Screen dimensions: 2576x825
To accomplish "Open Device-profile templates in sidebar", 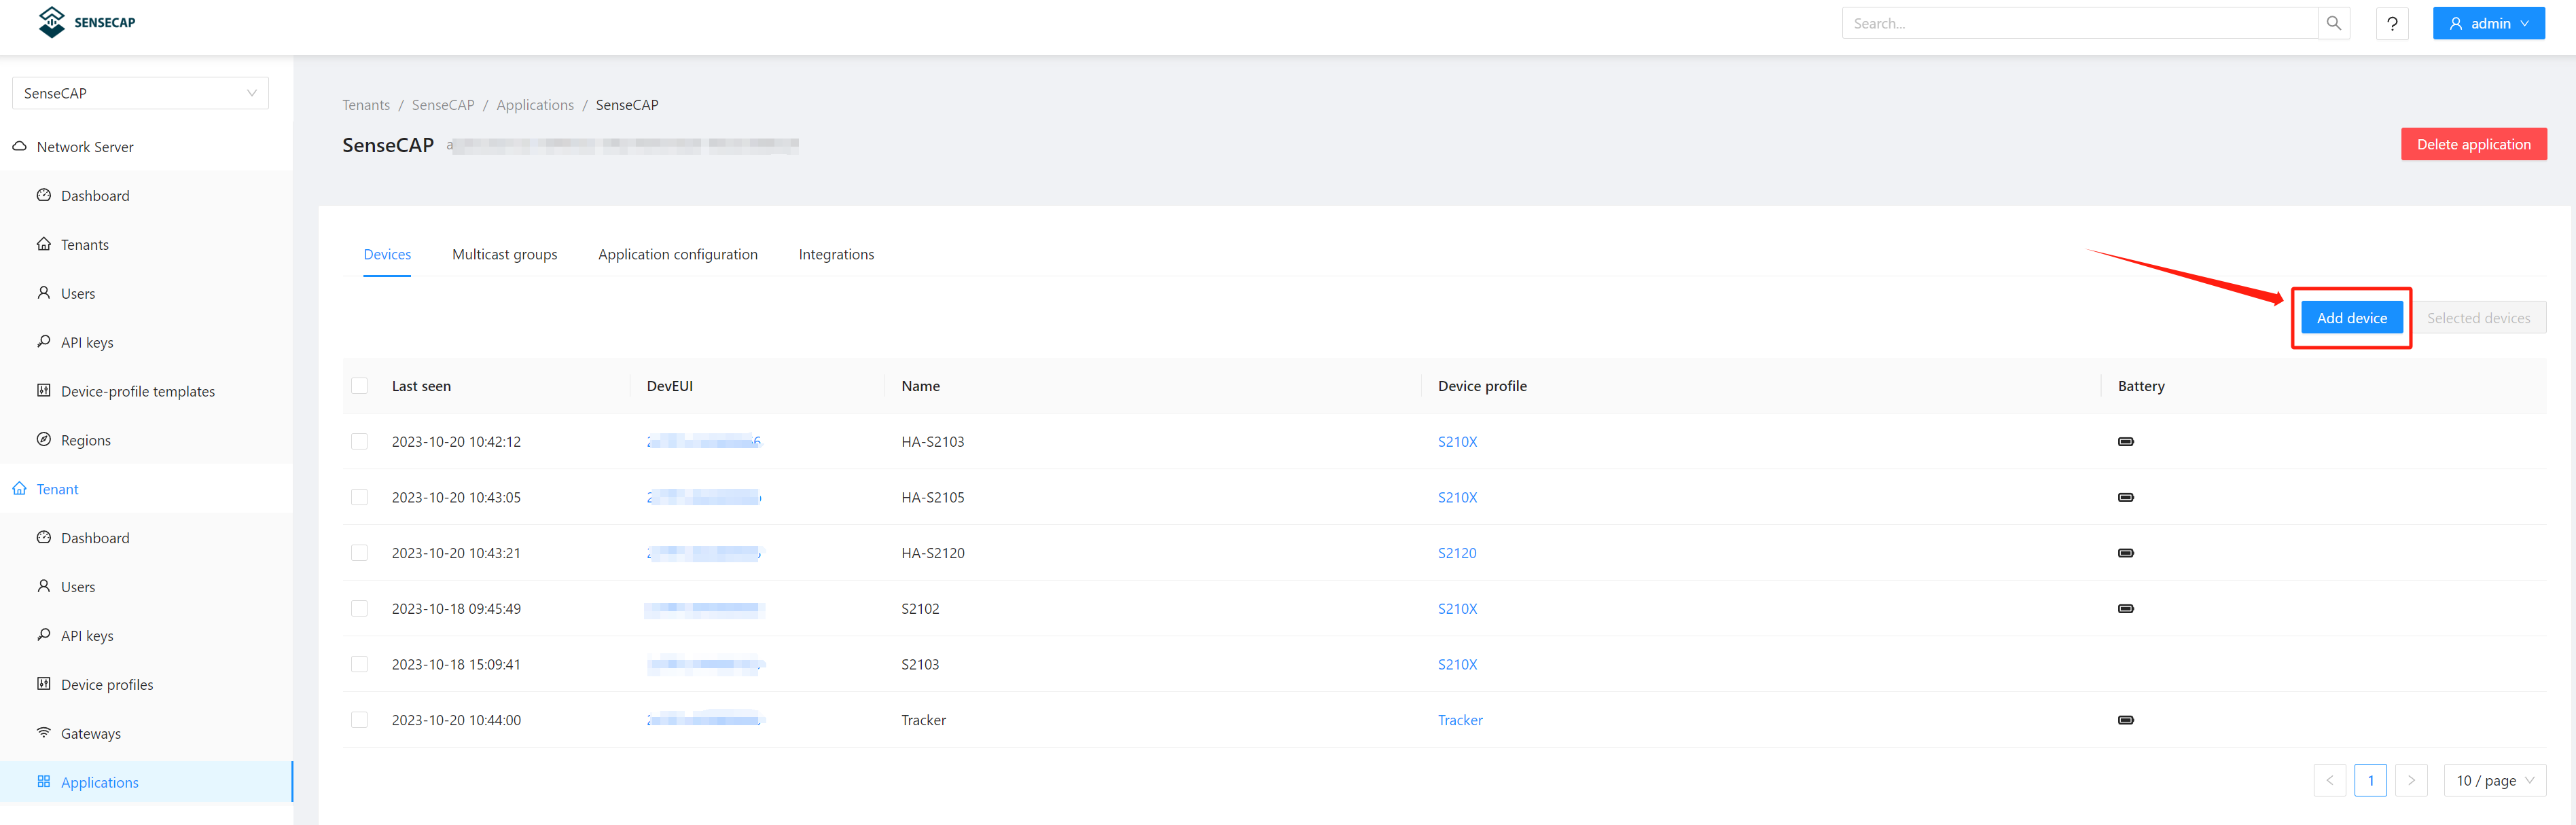I will 146,391.
